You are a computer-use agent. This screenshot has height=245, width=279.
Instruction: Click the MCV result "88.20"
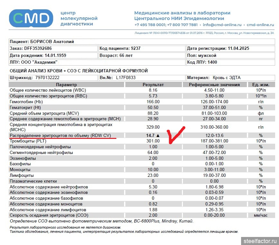[x=153, y=113]
